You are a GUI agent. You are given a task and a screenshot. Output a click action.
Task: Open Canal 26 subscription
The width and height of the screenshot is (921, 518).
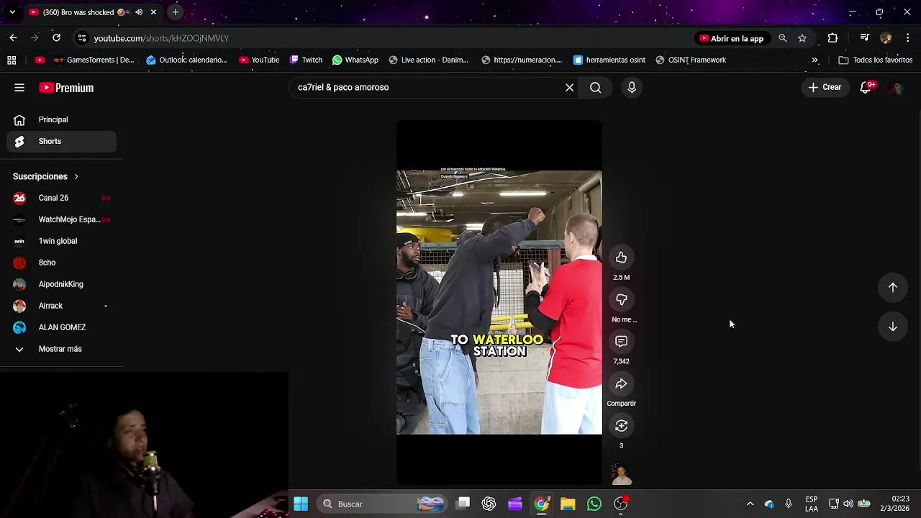(x=62, y=198)
